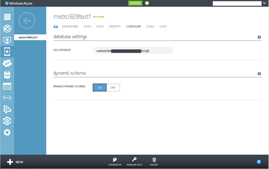Switch to the Identity tab
269x169 pixels.
click(x=114, y=27)
